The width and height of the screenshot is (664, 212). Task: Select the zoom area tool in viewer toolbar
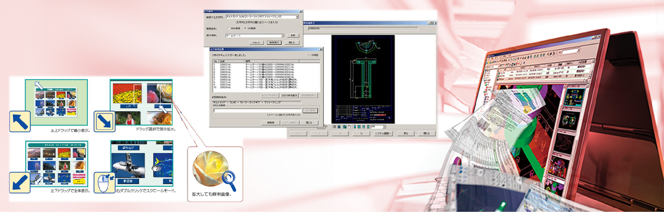tap(345, 127)
